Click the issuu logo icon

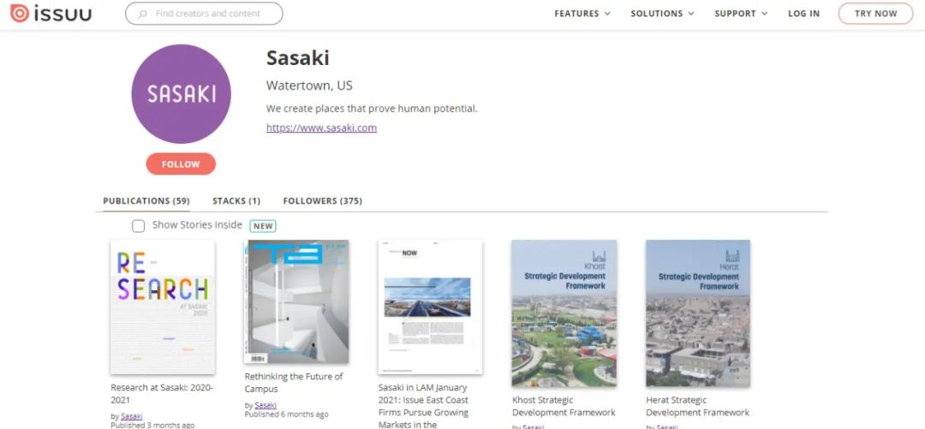(x=20, y=13)
